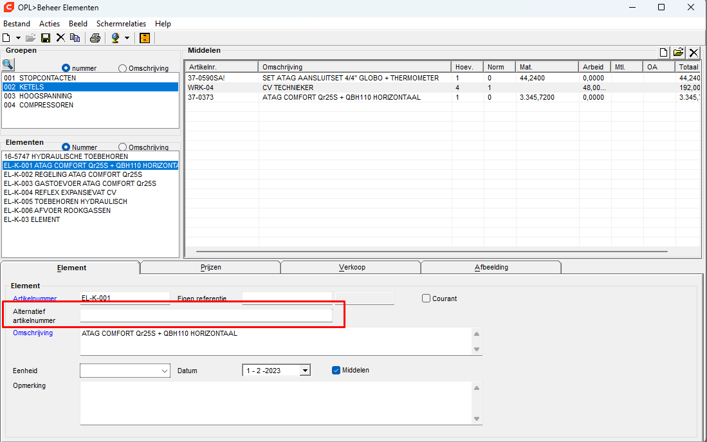The height and width of the screenshot is (442, 707).
Task: Select group 004 COMPRESSOREN
Action: tap(90, 105)
